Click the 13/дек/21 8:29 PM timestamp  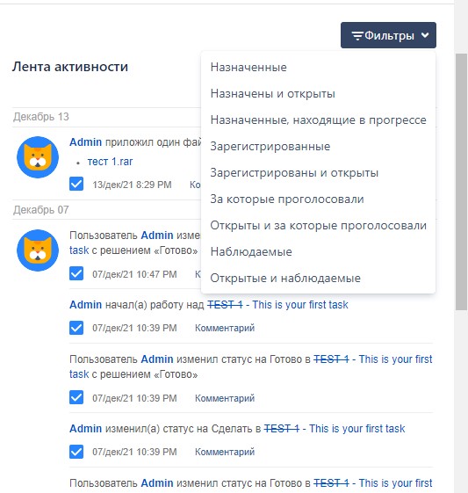(132, 185)
